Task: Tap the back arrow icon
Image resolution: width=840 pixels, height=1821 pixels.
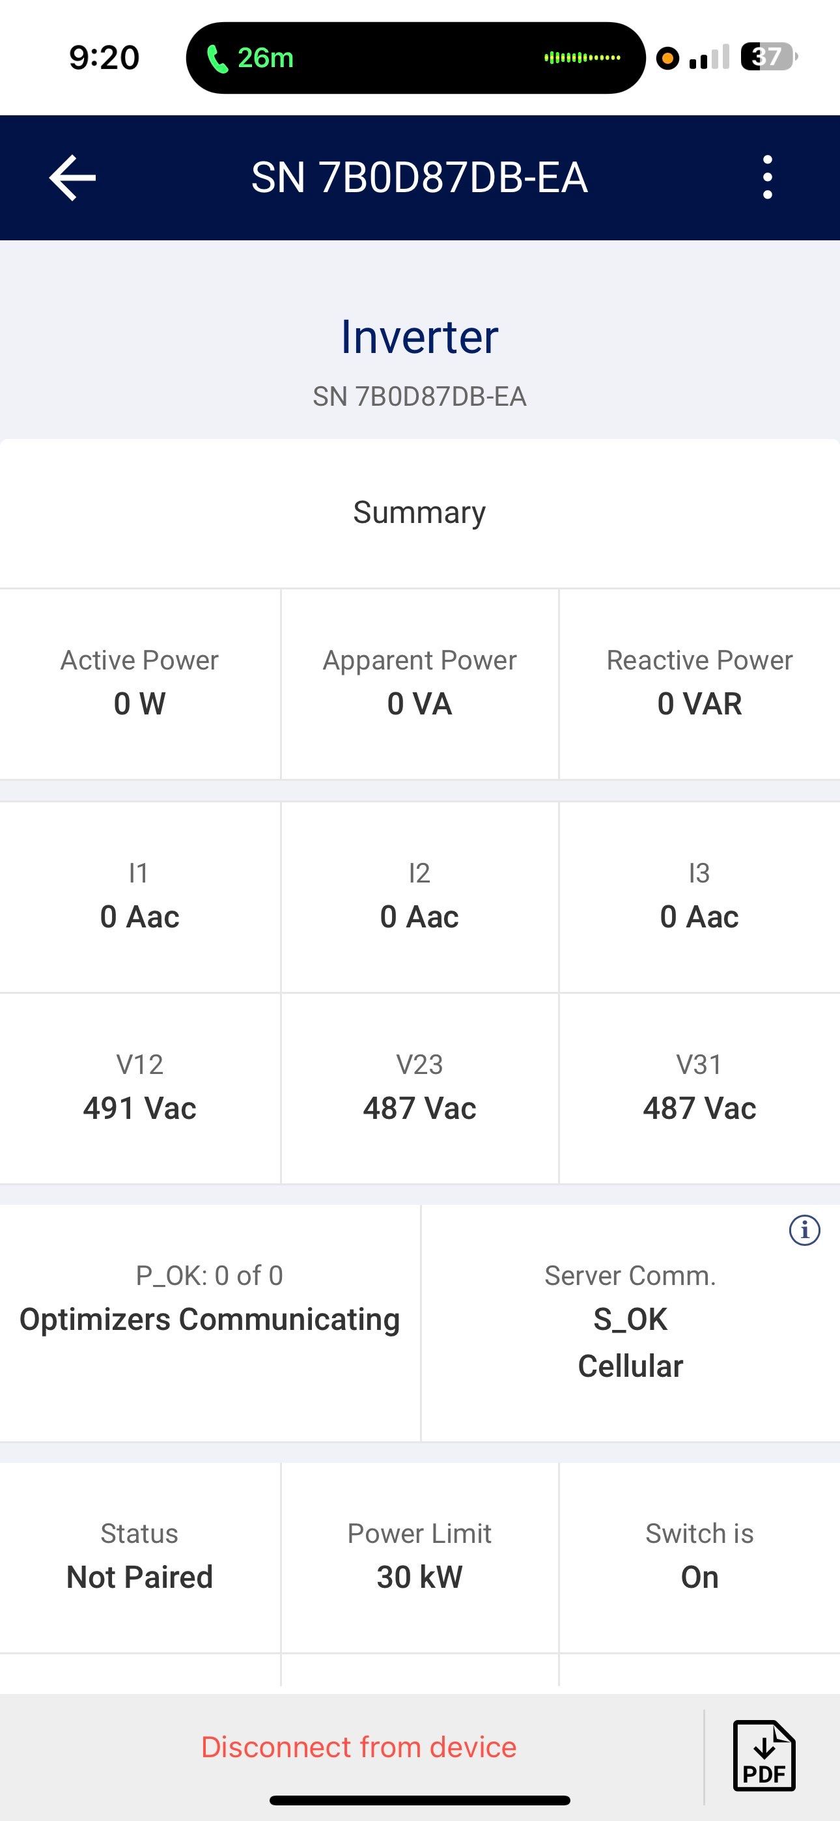Action: 73,178
